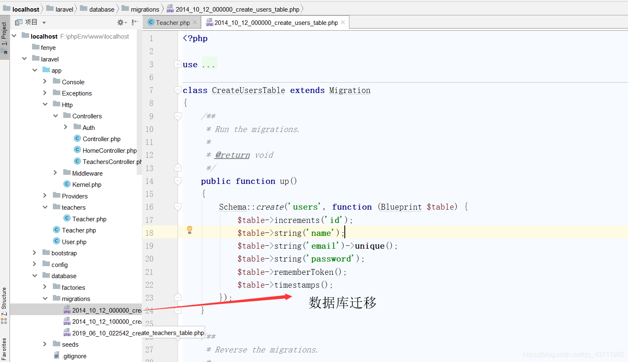Fold the up() function at line 14

tap(178, 181)
